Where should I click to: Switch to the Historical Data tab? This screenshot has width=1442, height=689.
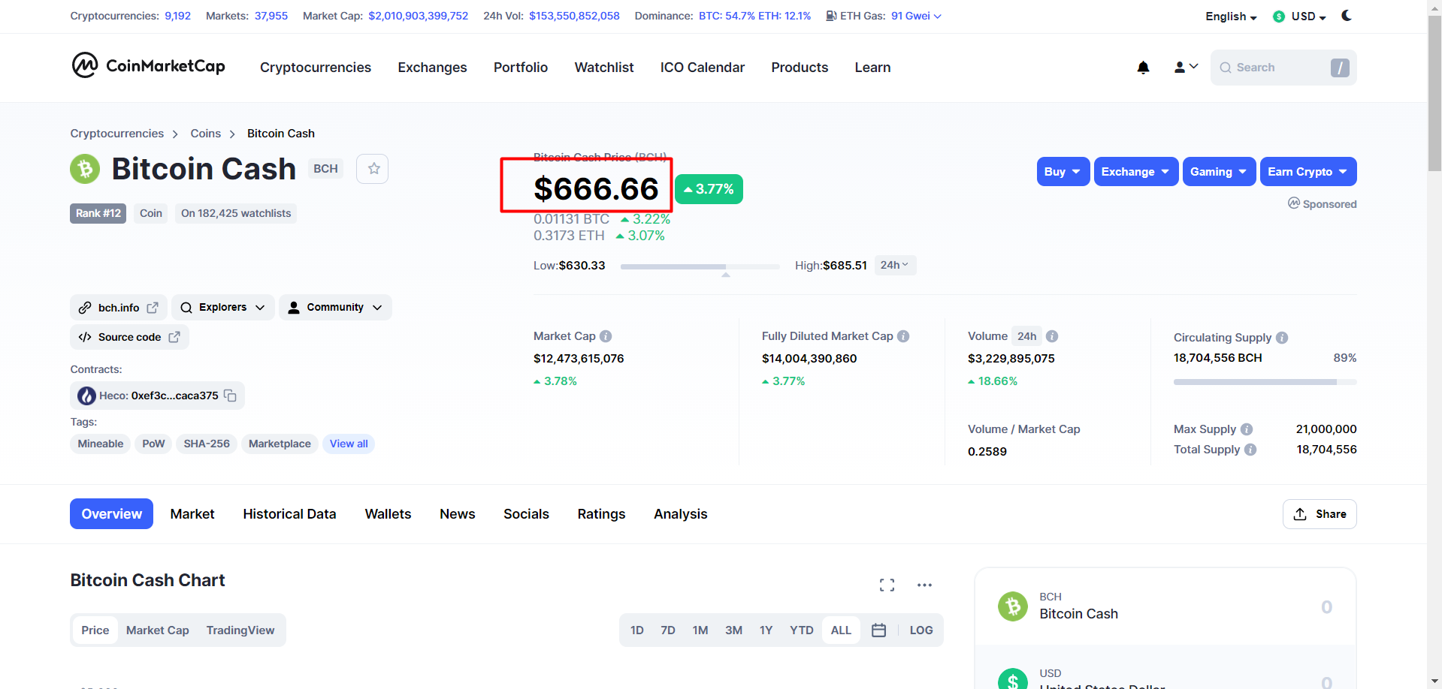pyautogui.click(x=289, y=514)
